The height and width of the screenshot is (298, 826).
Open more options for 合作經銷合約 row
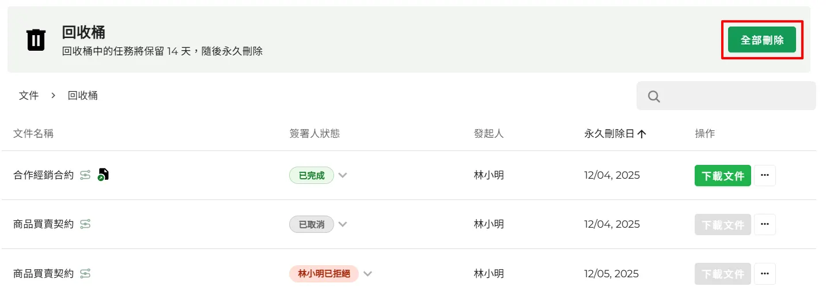tap(765, 175)
